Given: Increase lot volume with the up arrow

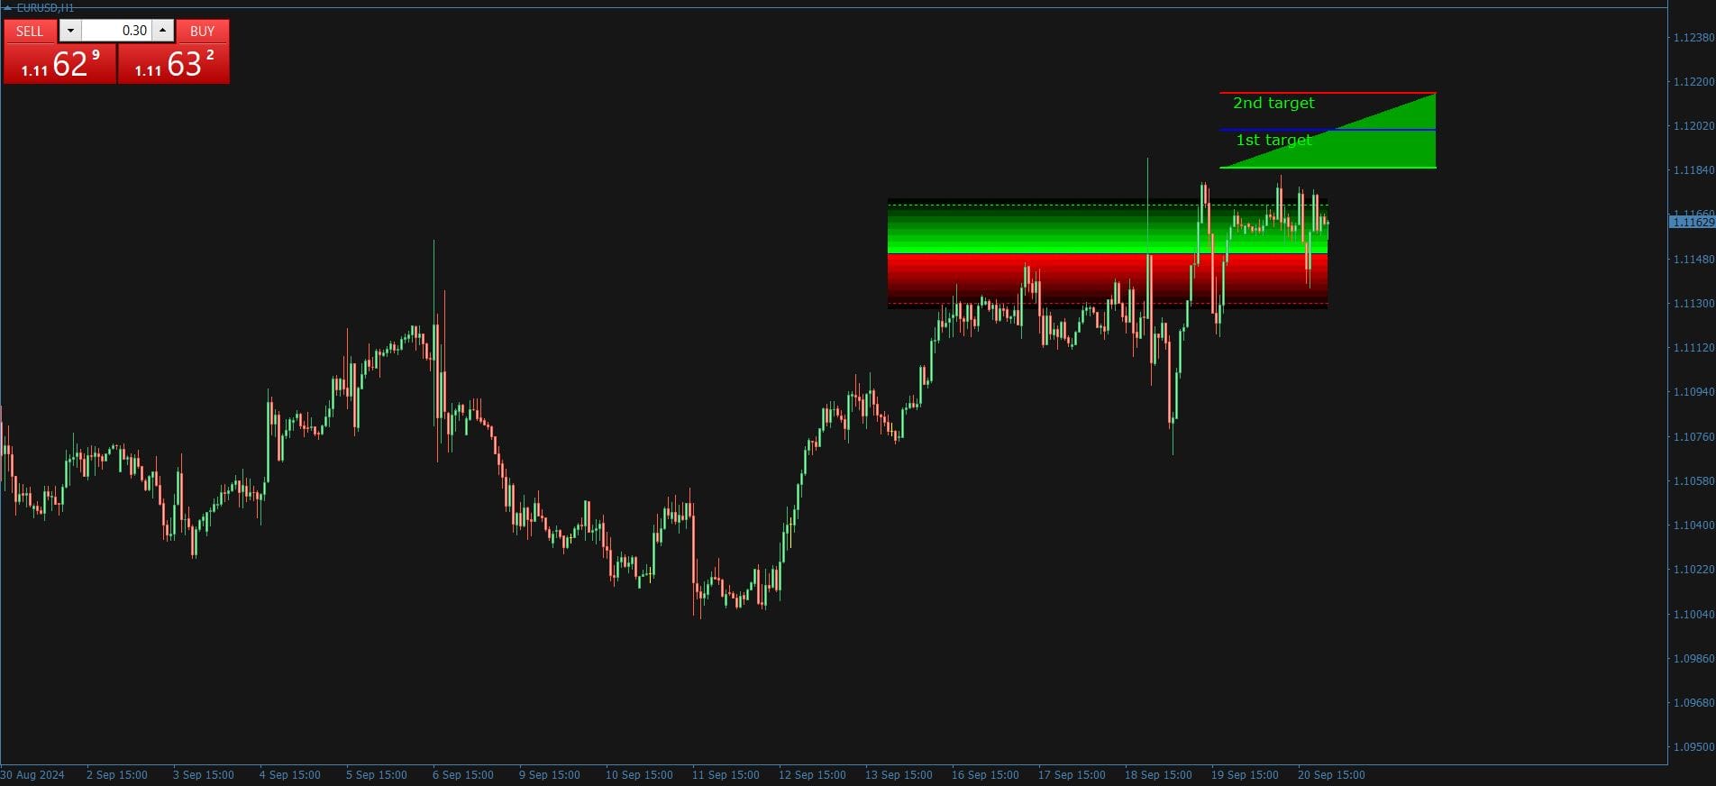Looking at the screenshot, I should [162, 31].
